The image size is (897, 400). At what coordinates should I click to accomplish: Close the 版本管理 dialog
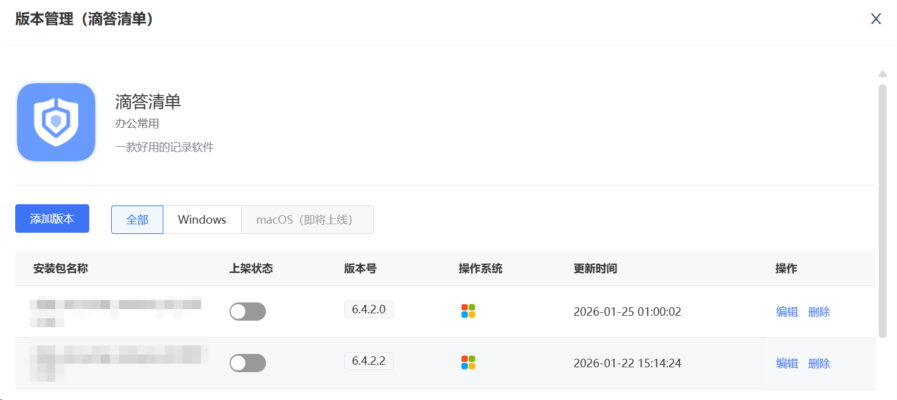point(876,19)
